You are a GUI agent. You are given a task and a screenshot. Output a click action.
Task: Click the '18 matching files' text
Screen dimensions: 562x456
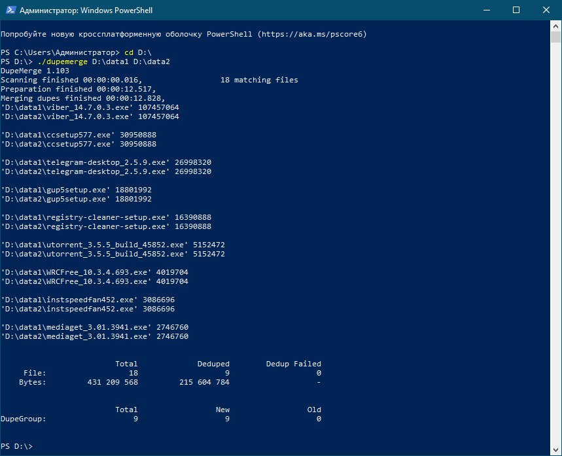[x=259, y=80]
